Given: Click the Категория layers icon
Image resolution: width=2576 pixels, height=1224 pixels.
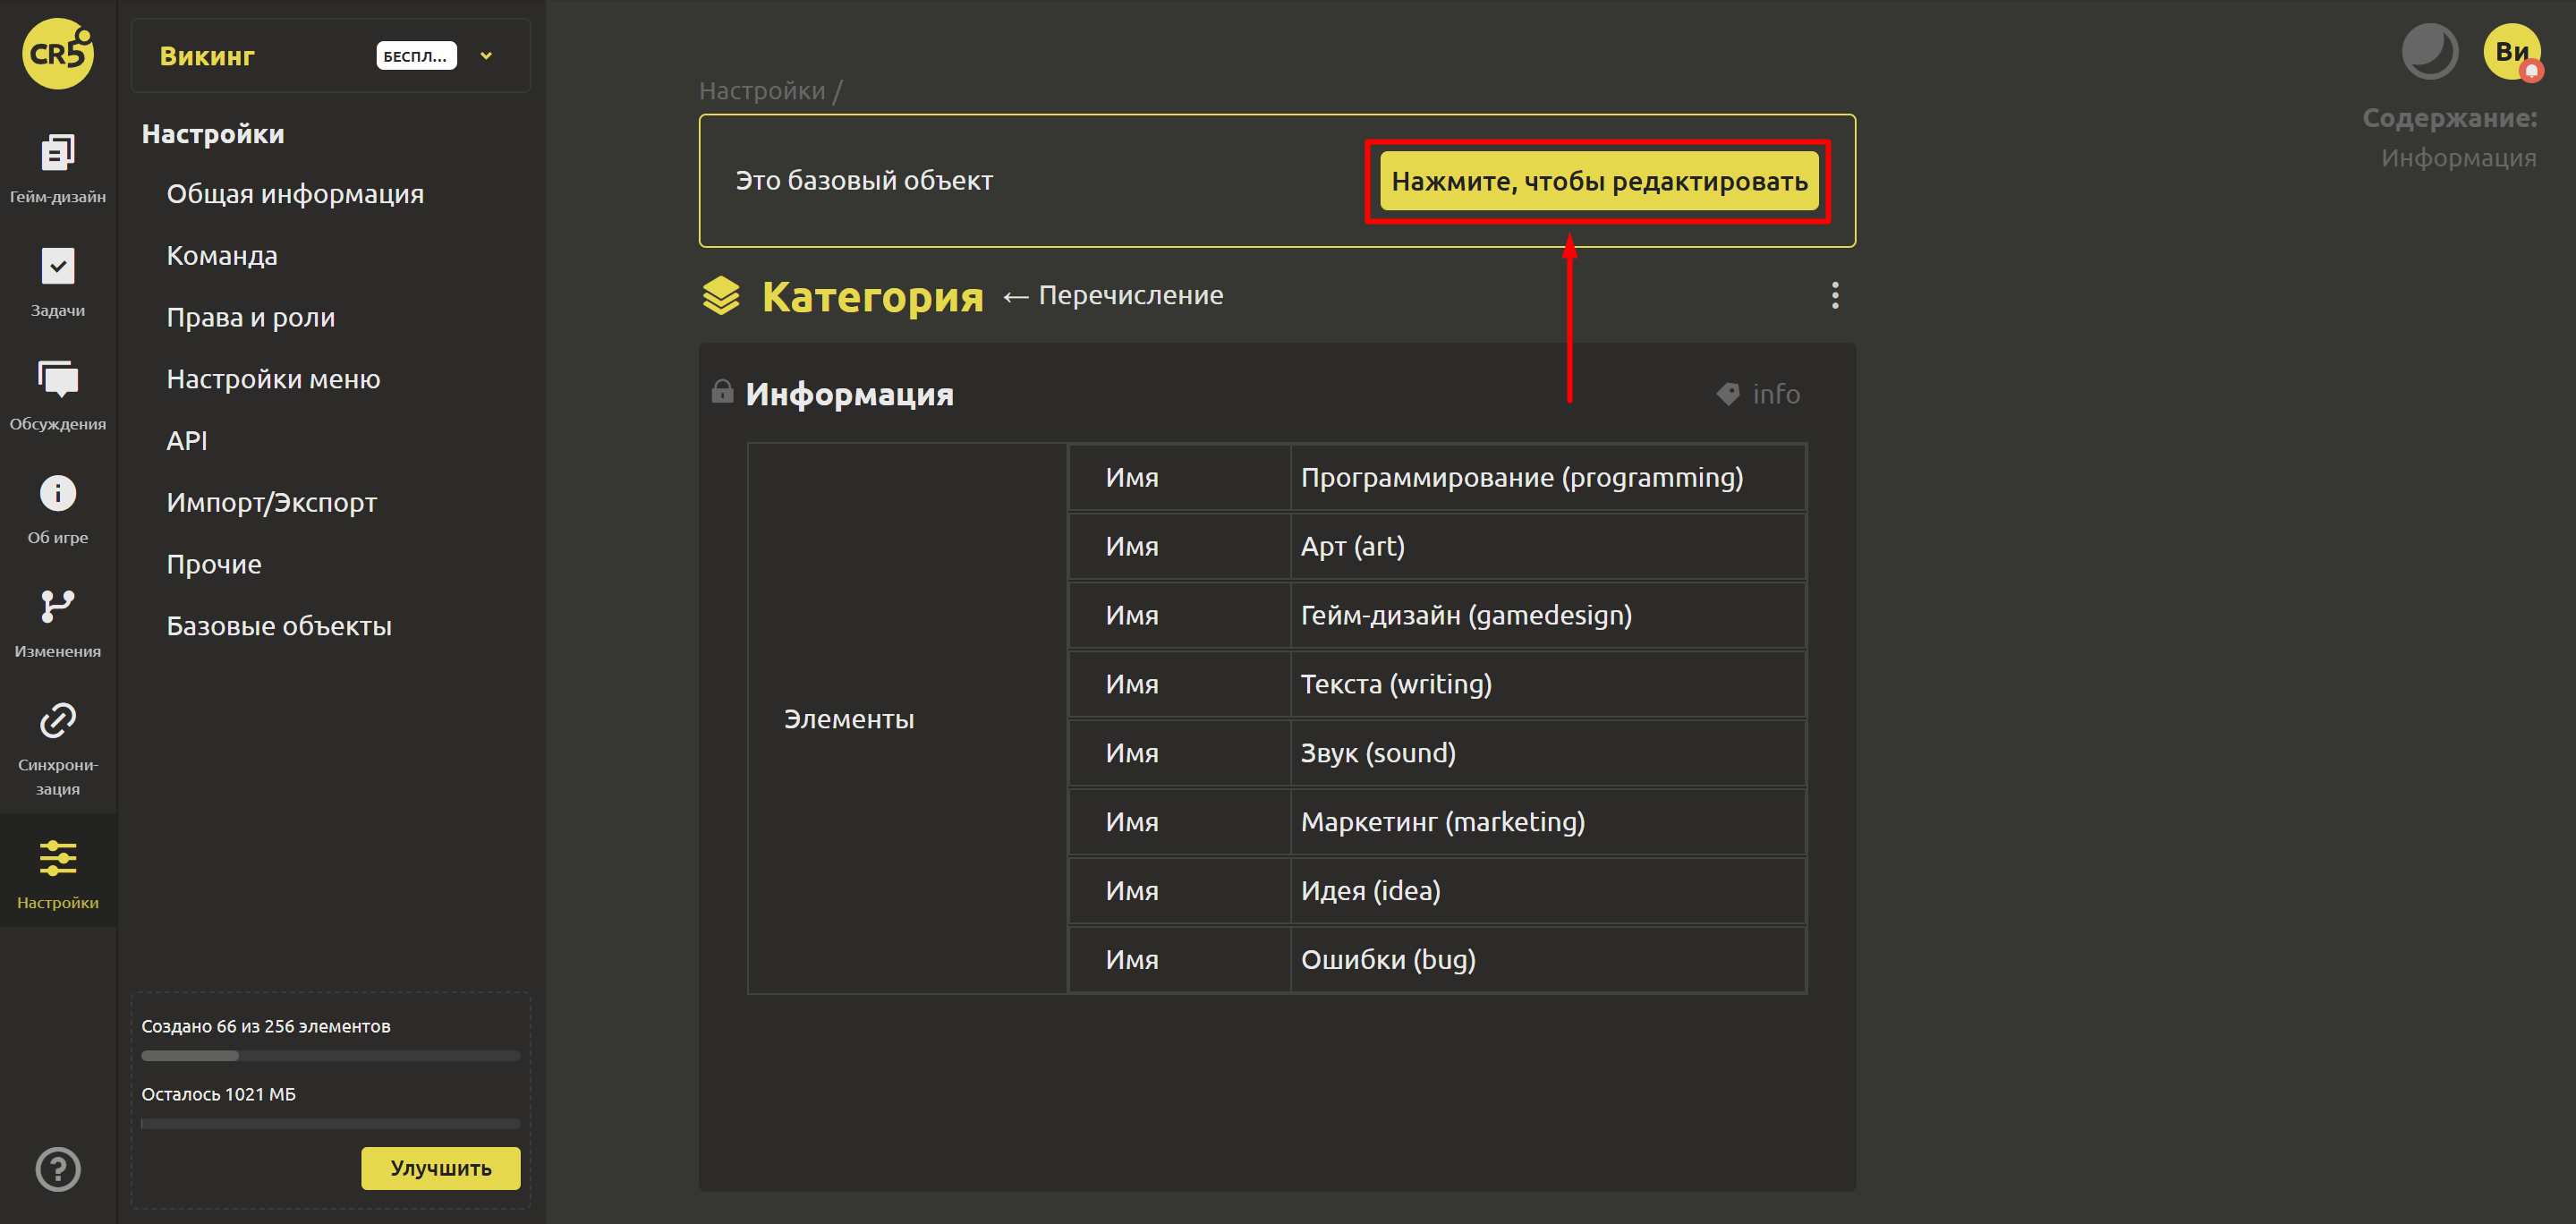Looking at the screenshot, I should (x=721, y=296).
